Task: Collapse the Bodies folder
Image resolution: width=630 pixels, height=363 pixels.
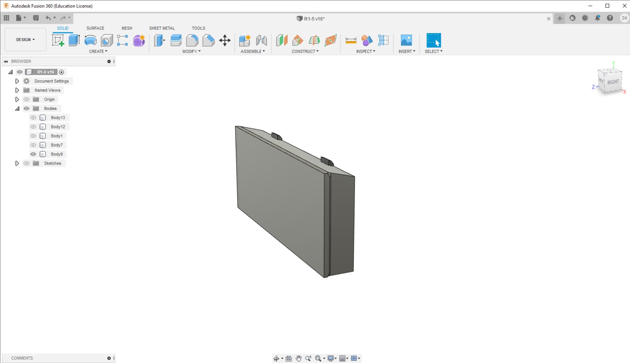Action: tap(17, 108)
